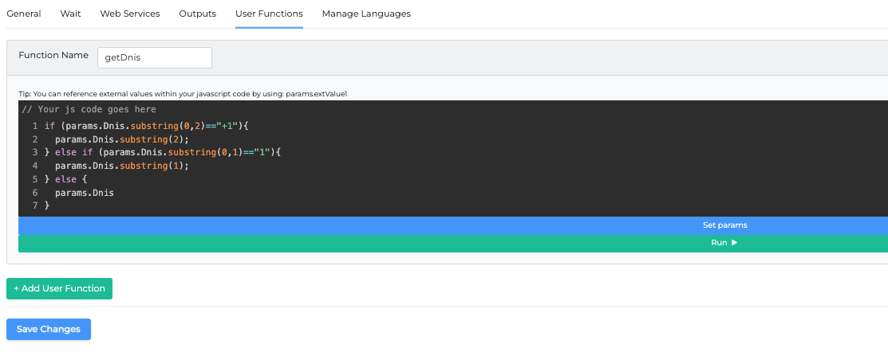Click the closing brace on code line 7
Screen dimensions: 888x352
point(47,205)
